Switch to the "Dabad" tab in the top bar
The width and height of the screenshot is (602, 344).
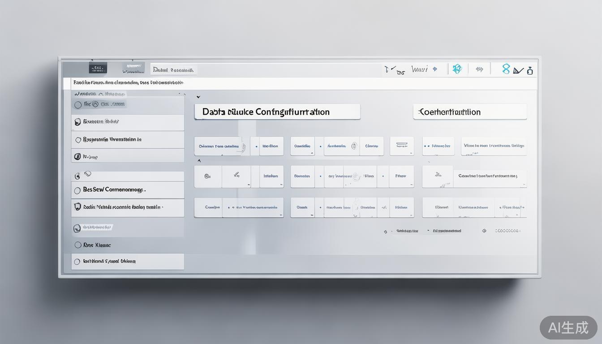pyautogui.click(x=173, y=69)
